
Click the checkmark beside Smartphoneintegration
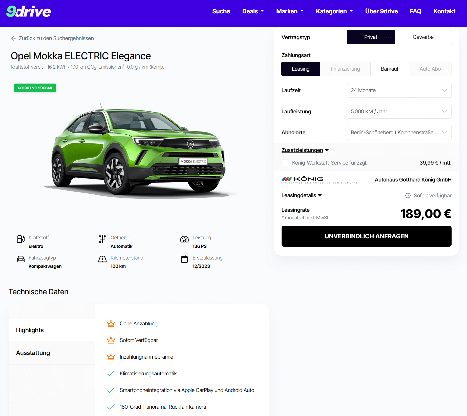point(111,390)
